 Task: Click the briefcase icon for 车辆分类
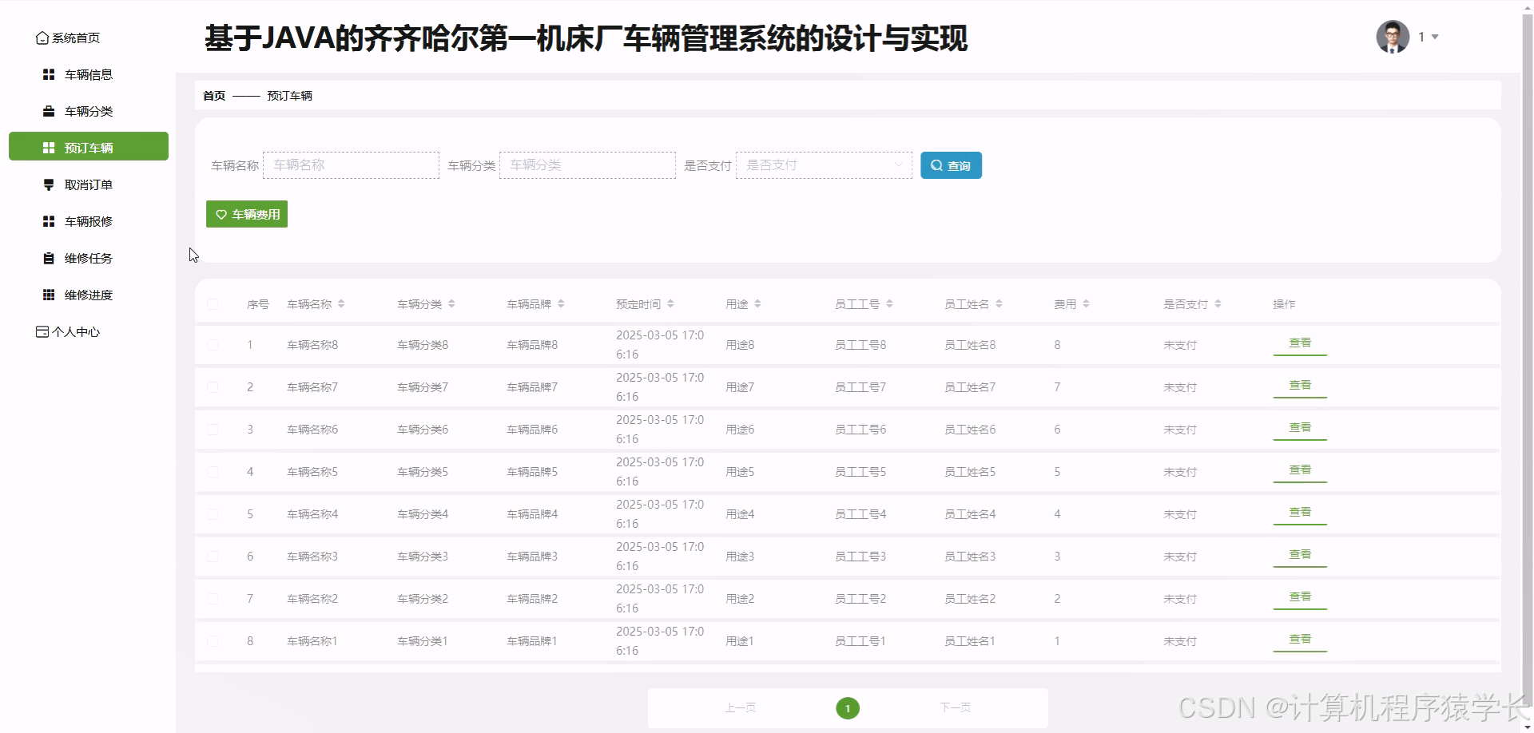coord(49,112)
